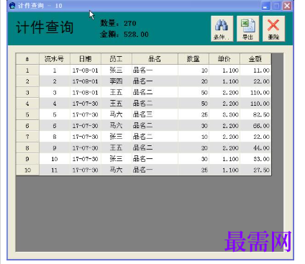
Task: Click the 品名 column header
Action: click(x=155, y=59)
